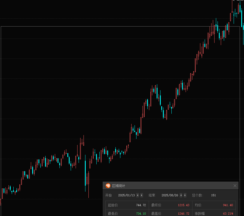Click the 结束 label
The width and height of the screenshot is (244, 216).
[152, 195]
